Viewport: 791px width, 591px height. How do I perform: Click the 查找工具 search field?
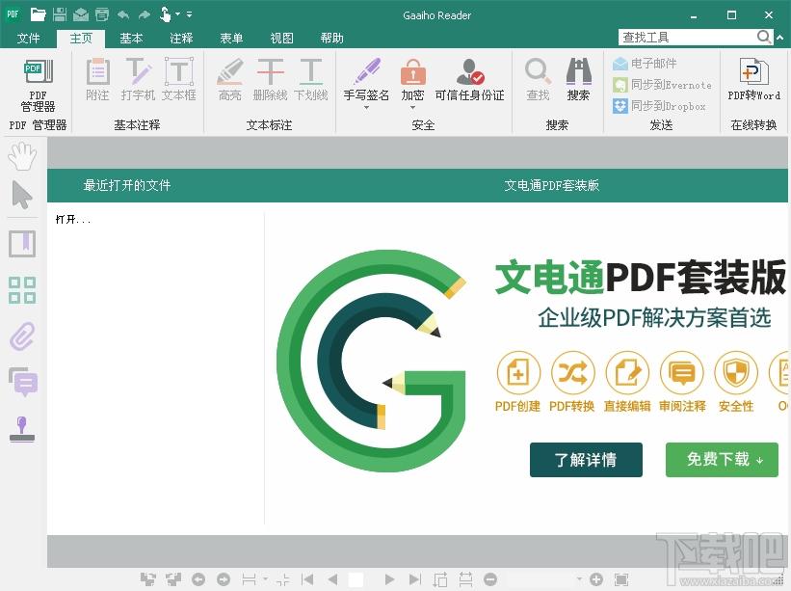[686, 38]
